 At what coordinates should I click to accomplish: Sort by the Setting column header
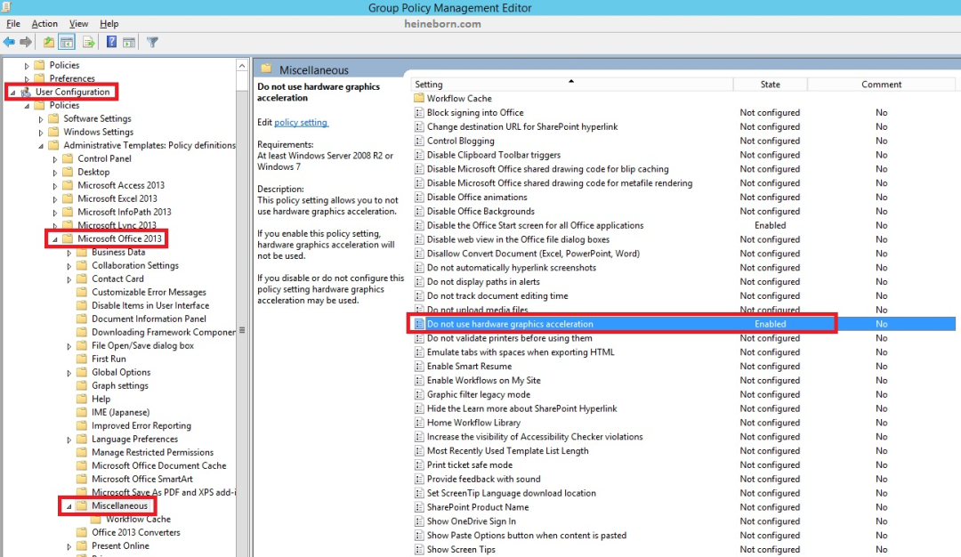[x=571, y=84]
